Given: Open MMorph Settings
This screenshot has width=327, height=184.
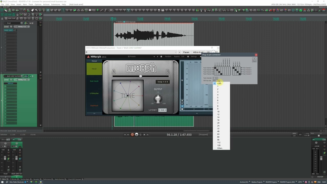Looking at the screenshot, I should click(x=194, y=56).
